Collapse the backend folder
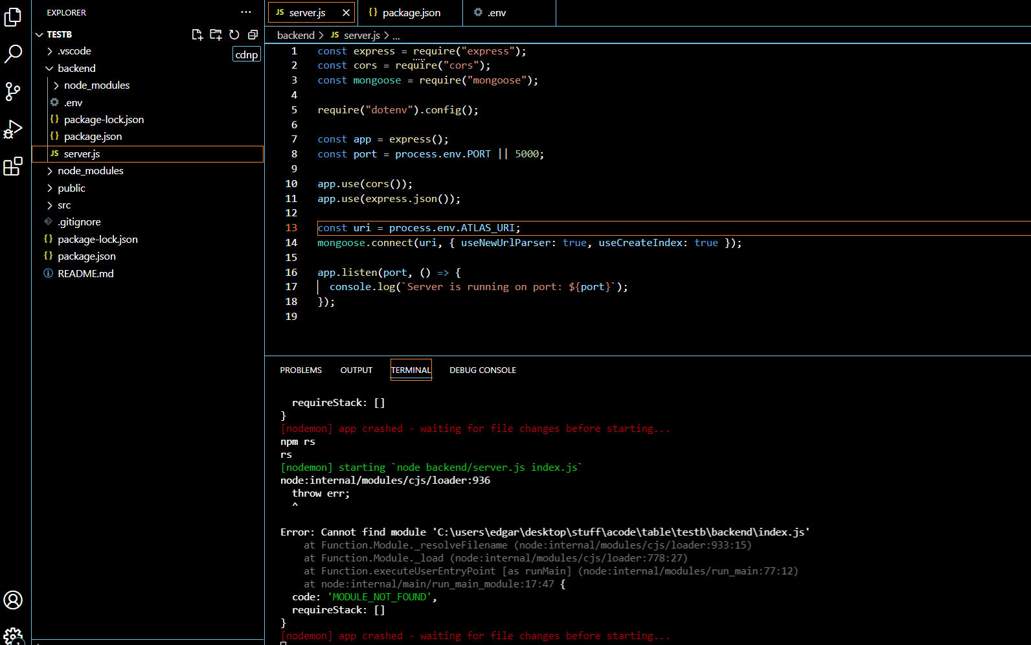The height and width of the screenshot is (645, 1031). click(76, 68)
